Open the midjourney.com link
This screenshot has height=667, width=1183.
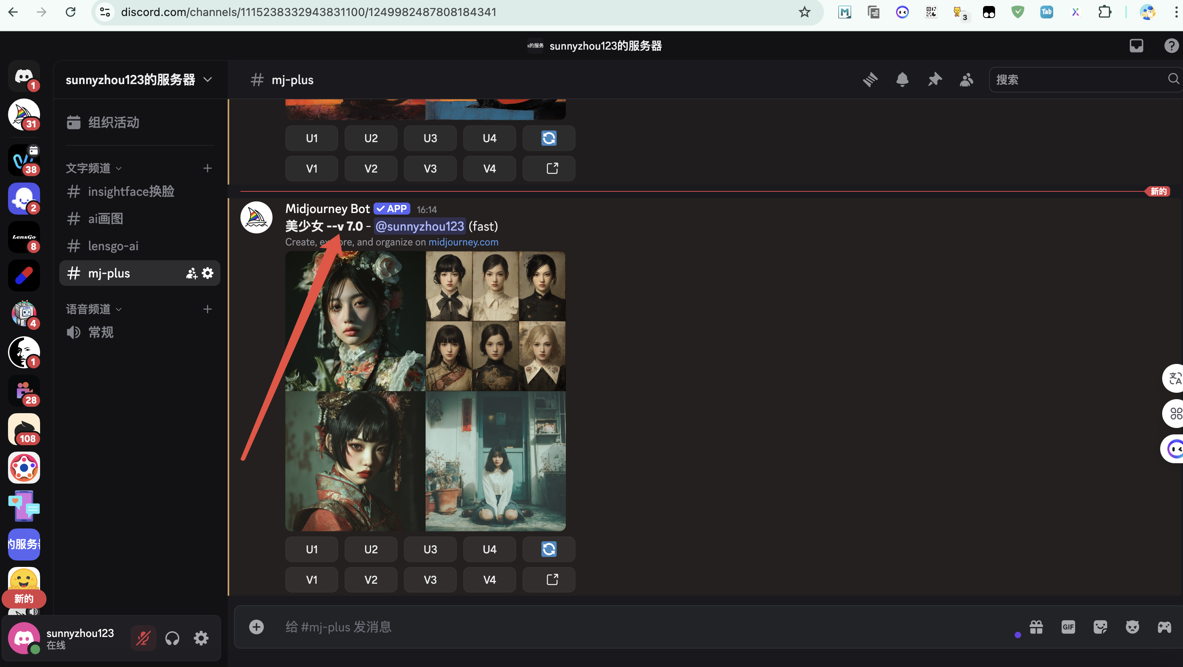pyautogui.click(x=463, y=242)
